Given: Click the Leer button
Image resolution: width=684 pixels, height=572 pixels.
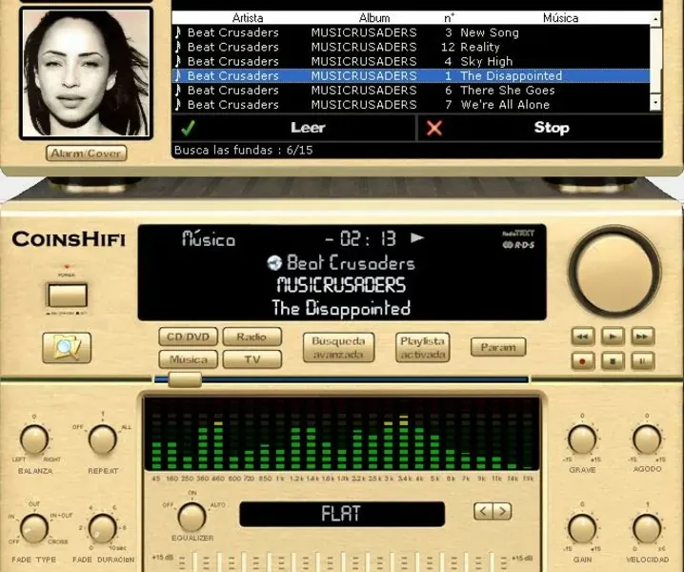Looking at the screenshot, I should [293, 128].
